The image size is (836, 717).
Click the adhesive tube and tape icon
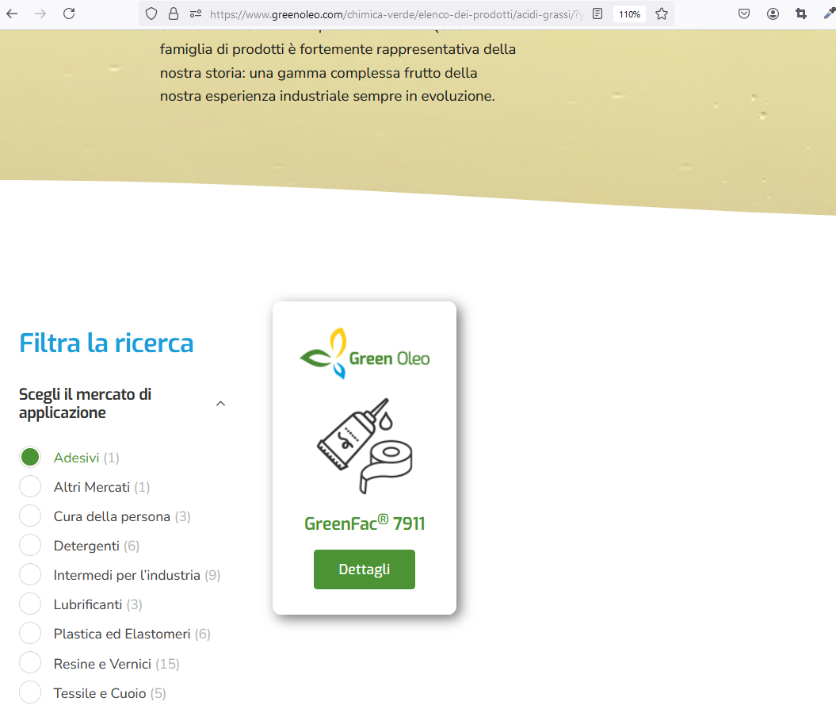click(x=365, y=446)
